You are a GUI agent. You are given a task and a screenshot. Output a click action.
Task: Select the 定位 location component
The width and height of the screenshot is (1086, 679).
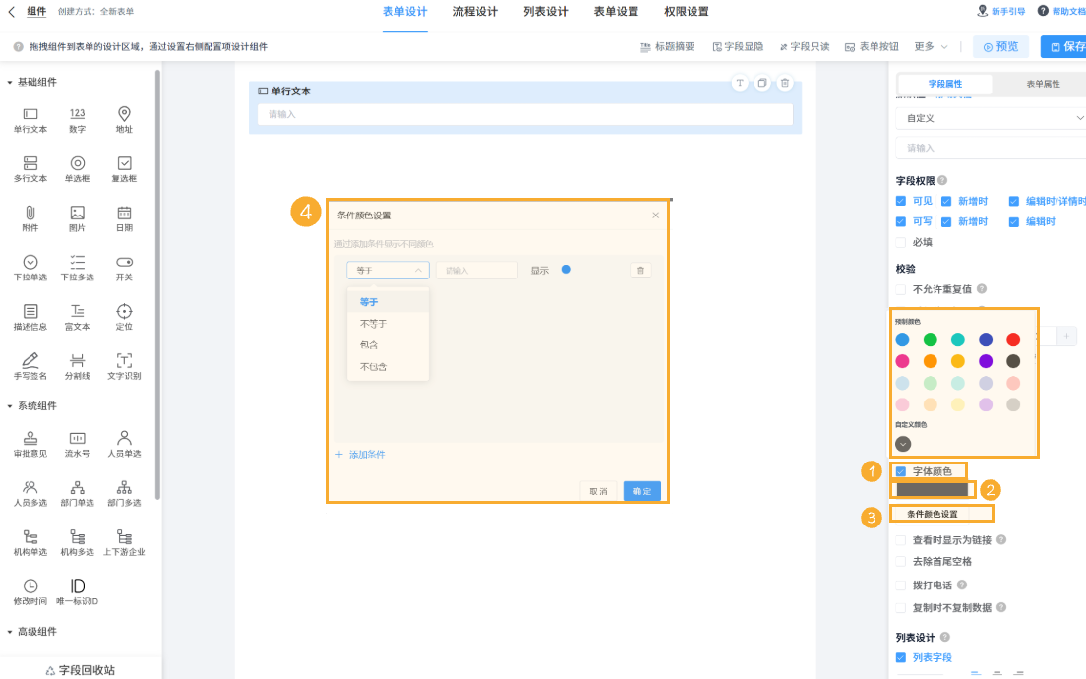(x=124, y=317)
